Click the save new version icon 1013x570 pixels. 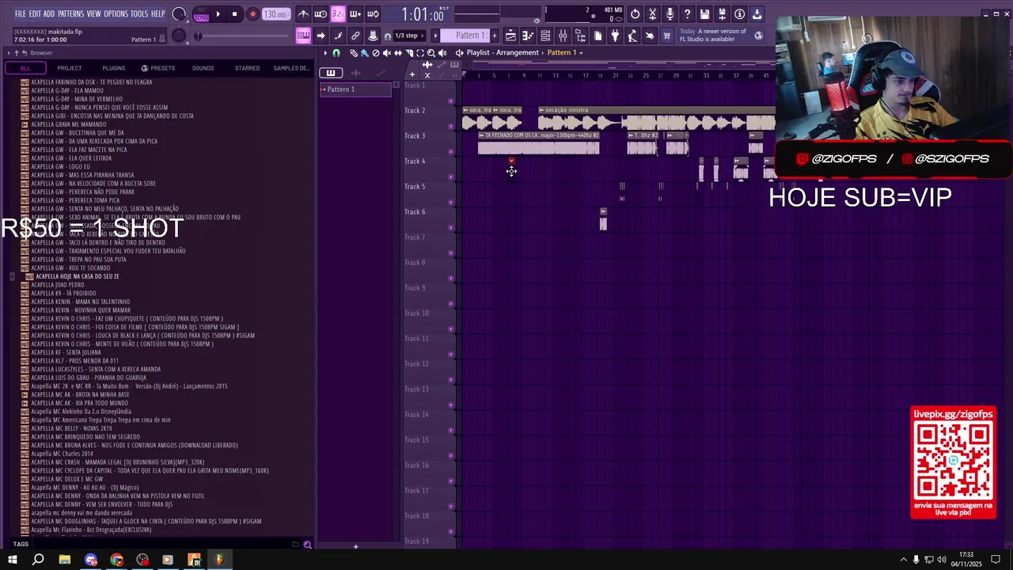[x=722, y=14]
